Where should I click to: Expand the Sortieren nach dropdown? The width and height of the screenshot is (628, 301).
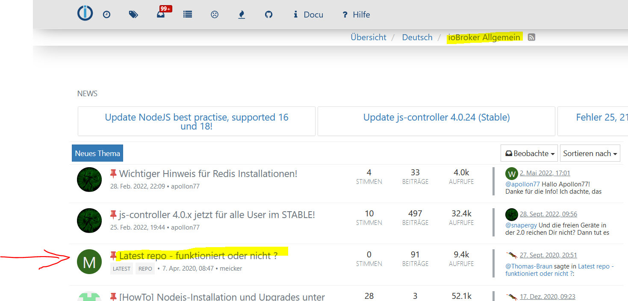(590, 153)
